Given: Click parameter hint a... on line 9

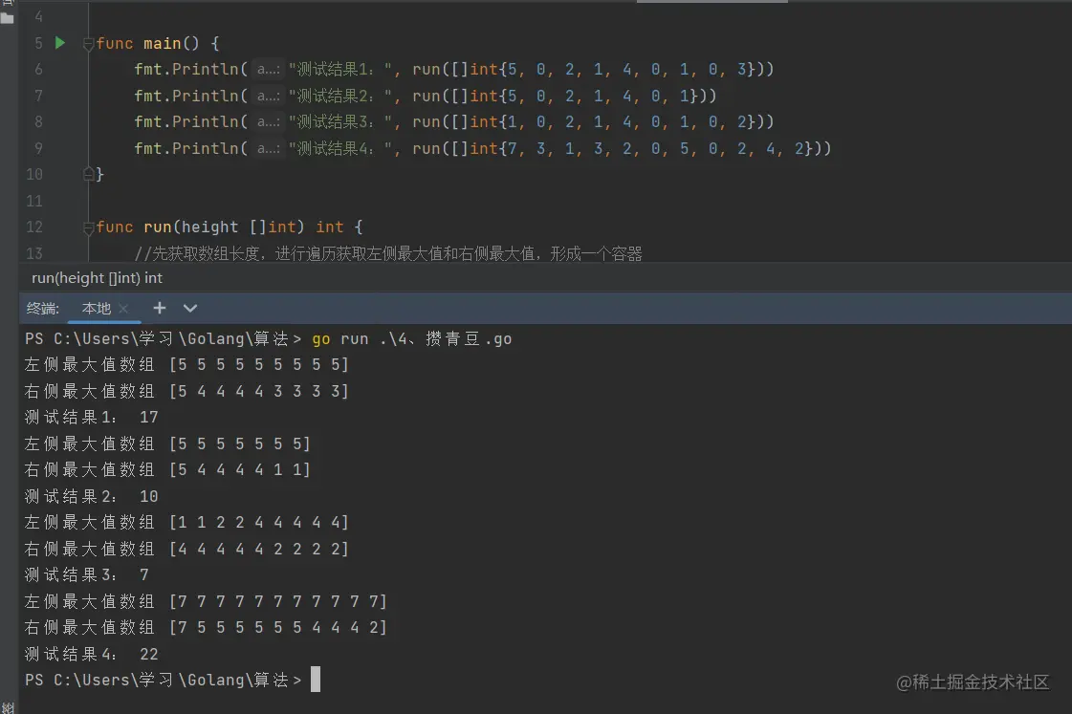Looking at the screenshot, I should [268, 148].
